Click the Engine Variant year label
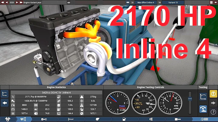 click(32, 2)
